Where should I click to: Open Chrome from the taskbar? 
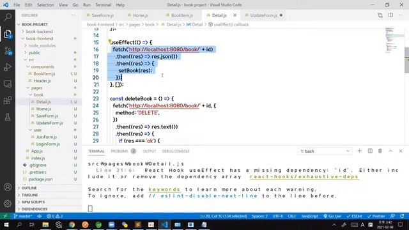72,224
